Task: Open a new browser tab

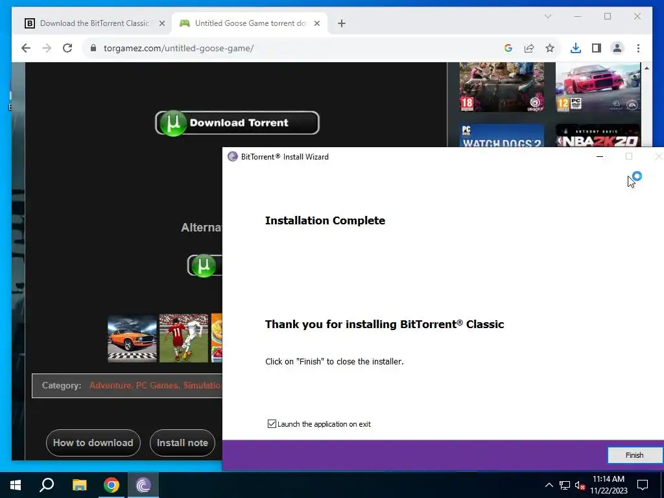Action: coord(342,23)
